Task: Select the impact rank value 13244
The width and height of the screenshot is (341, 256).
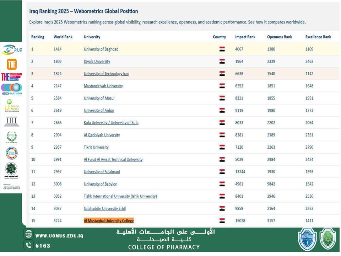Action: (x=240, y=172)
